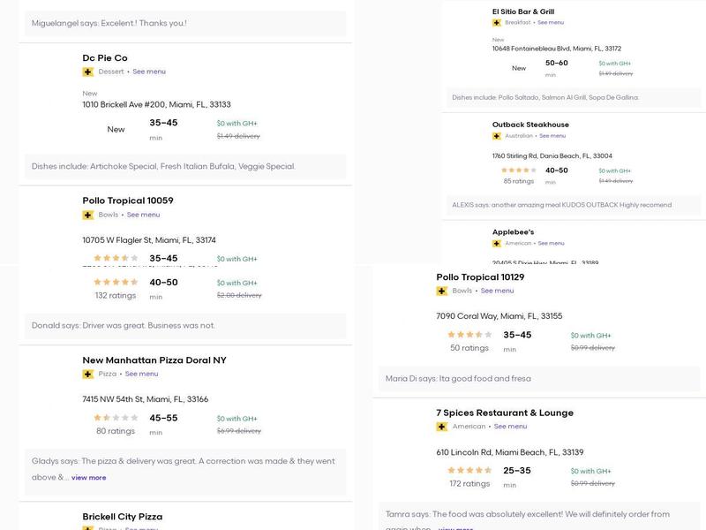View the menu for New Manhattan Pizza Doral
This screenshot has height=530, width=706.
pyautogui.click(x=141, y=374)
